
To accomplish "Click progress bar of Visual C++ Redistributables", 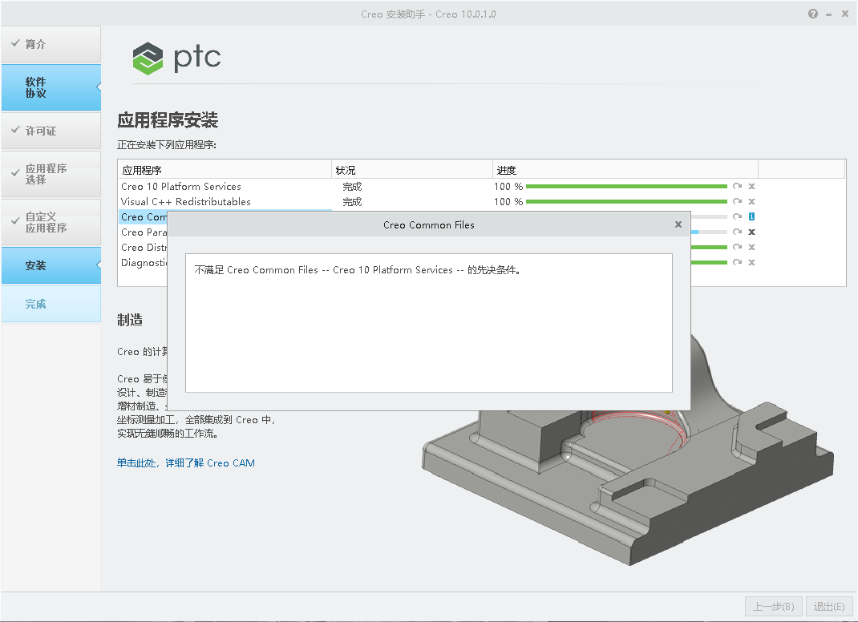I will [x=626, y=202].
